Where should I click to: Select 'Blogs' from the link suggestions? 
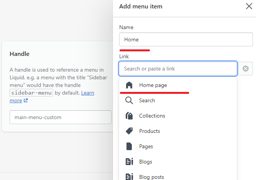coord(178,162)
